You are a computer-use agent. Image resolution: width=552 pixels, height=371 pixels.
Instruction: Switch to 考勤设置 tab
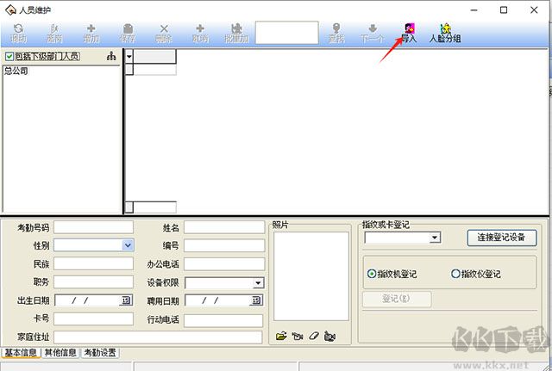tap(100, 353)
